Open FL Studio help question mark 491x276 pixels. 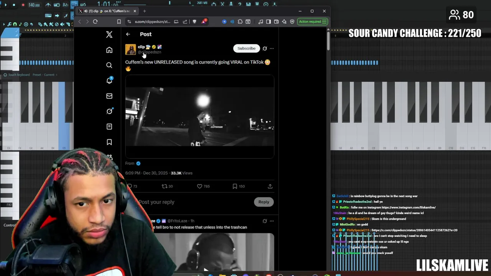point(240,4)
